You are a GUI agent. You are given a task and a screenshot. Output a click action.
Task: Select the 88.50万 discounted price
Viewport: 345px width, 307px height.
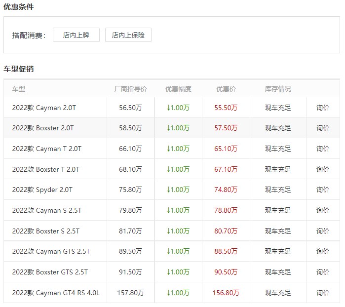[226, 251]
